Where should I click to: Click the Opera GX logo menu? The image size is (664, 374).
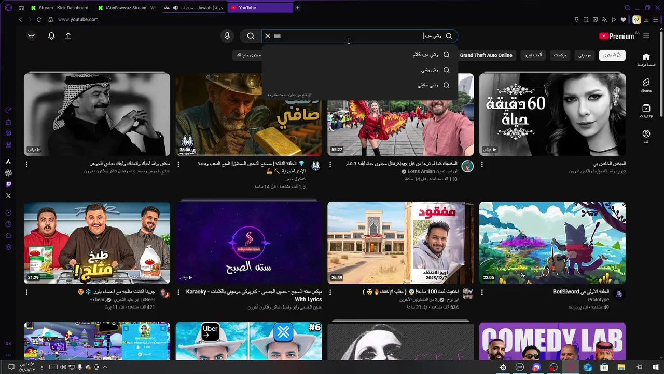click(8, 8)
